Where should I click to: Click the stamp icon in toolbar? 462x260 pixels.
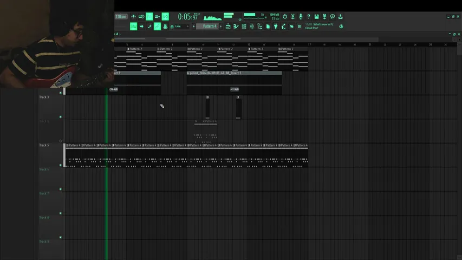[165, 27]
